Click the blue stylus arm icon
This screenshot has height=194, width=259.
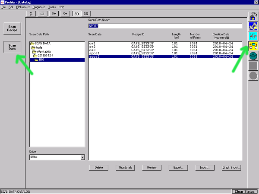[253, 27]
